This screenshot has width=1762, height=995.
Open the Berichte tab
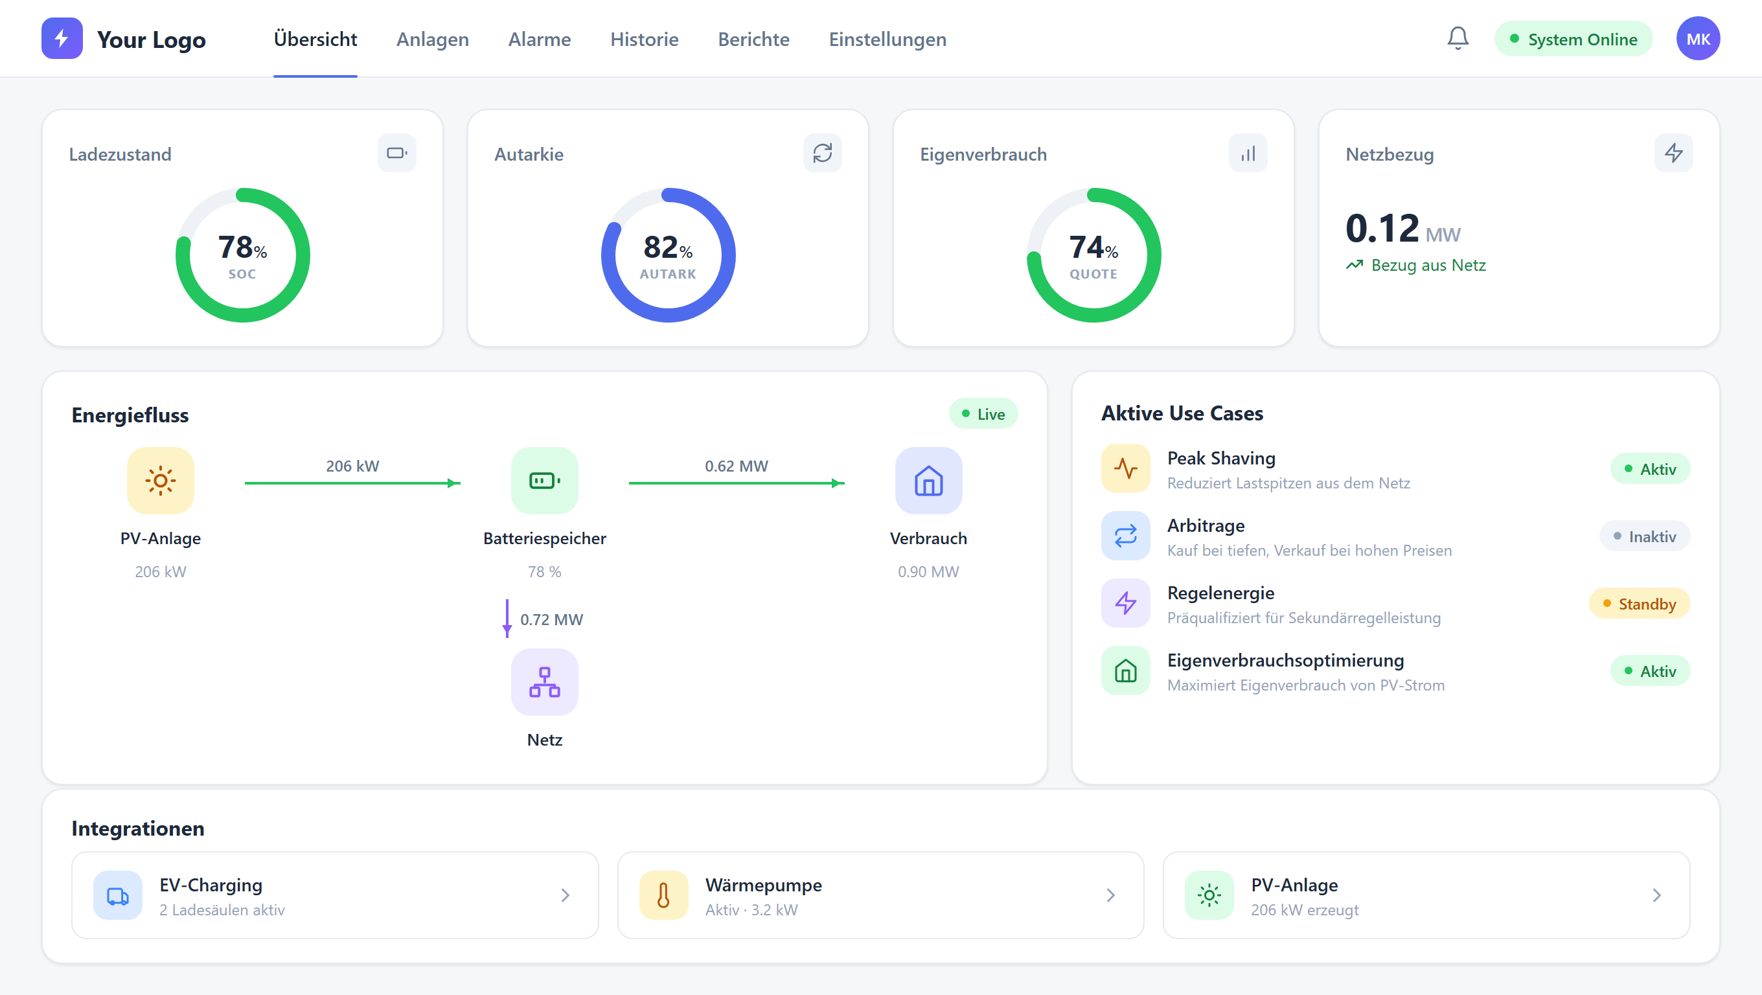tap(754, 39)
